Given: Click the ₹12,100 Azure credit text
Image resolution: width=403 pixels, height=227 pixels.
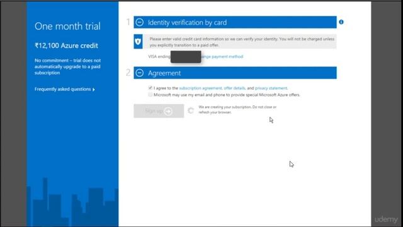Looking at the screenshot, I should pos(66,45).
